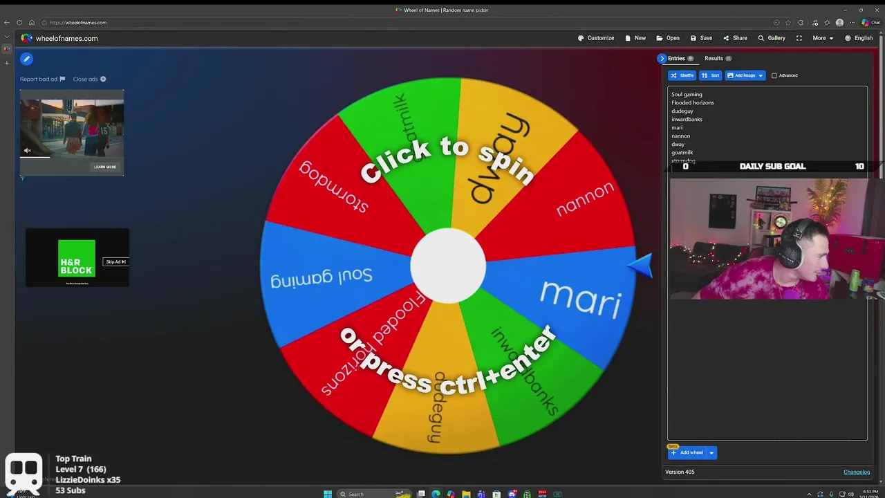Shuffle the entries
This screenshot has width=885, height=498.
point(682,75)
